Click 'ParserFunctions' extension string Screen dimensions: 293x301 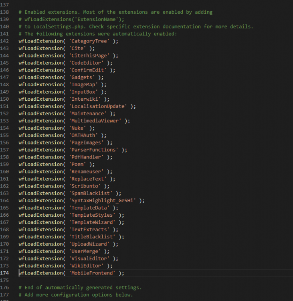[x=93, y=150]
